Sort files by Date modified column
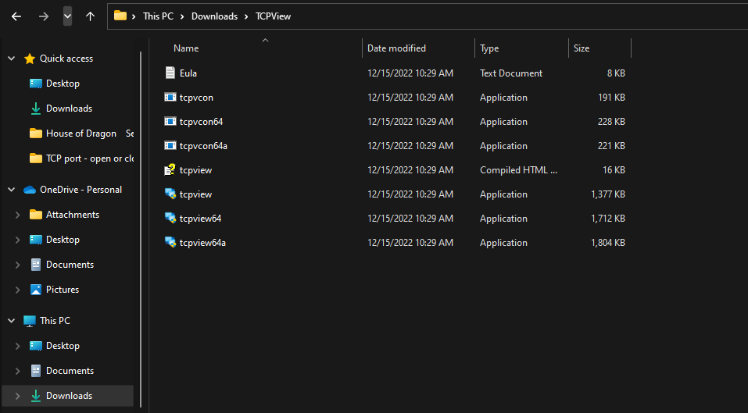The height and width of the screenshot is (413, 748). [x=396, y=48]
